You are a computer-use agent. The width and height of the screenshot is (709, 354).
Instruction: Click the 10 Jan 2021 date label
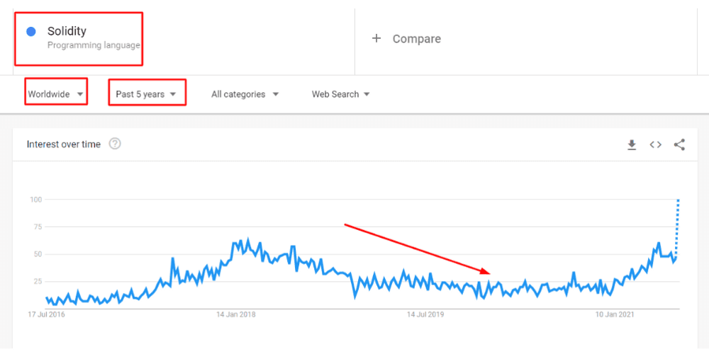click(615, 314)
